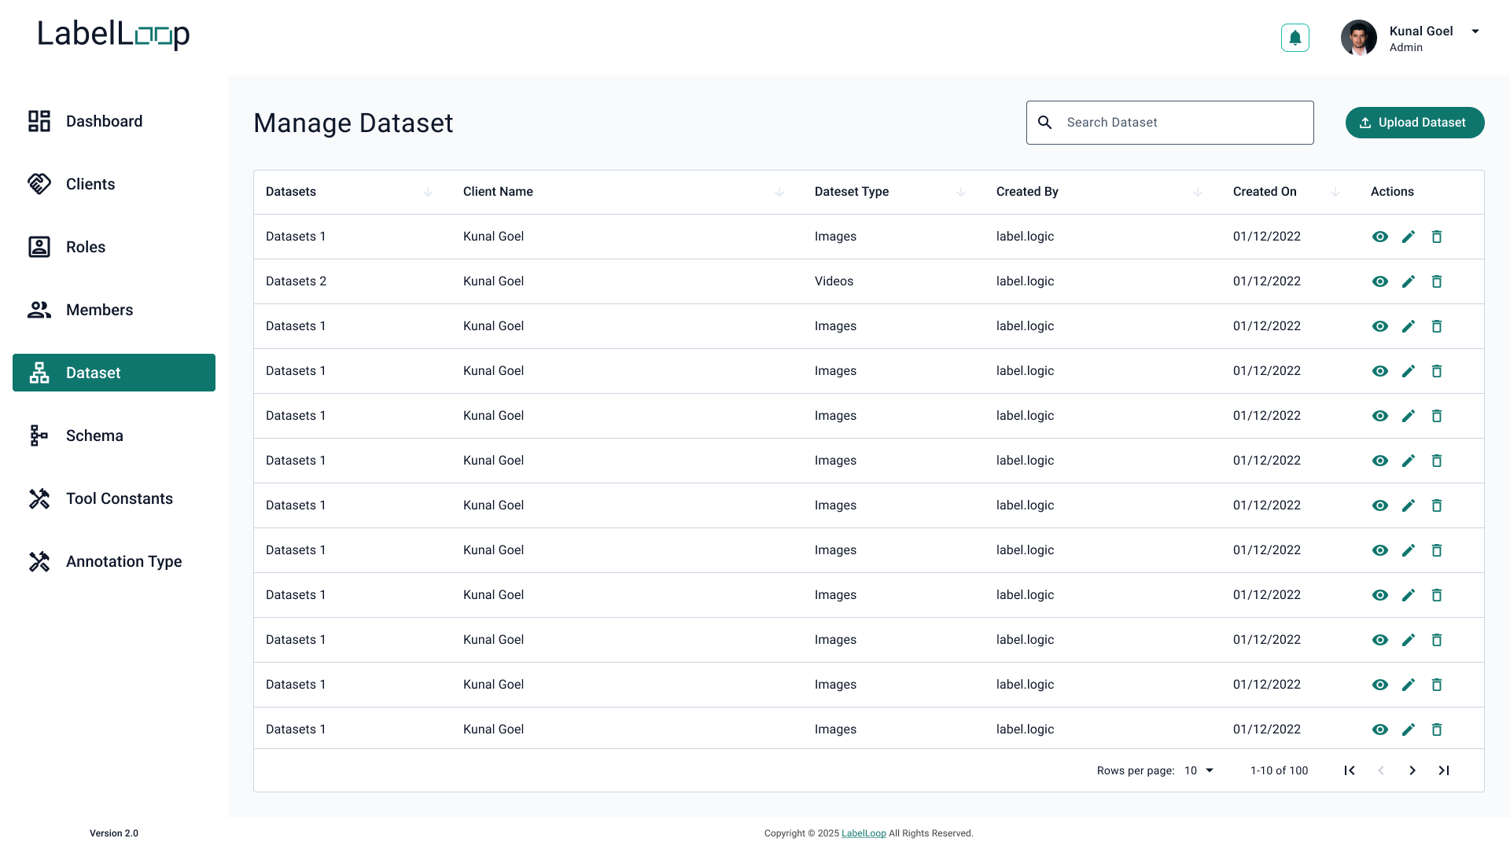
Task: Navigate to Roles
Action: click(x=114, y=247)
